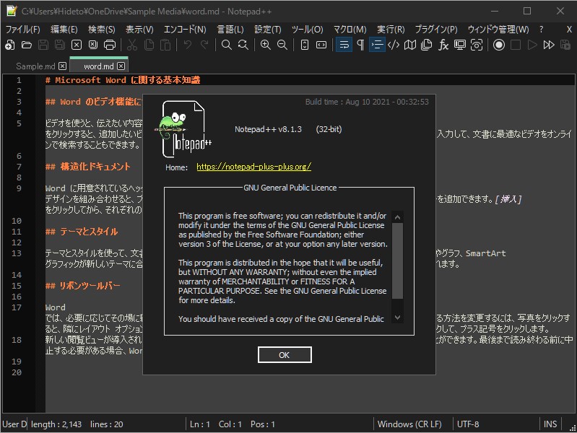Open the 編集(E) menu
Viewport: 577px width, 433px height.
click(x=64, y=30)
